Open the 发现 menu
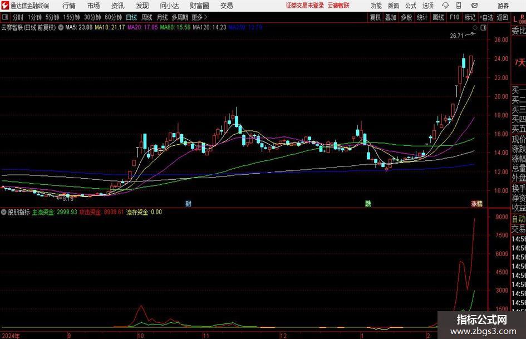 point(142,6)
